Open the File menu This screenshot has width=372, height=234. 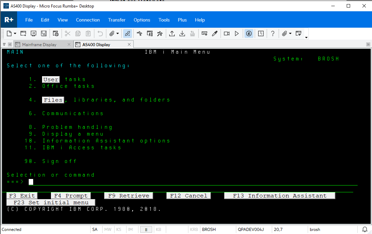point(29,20)
